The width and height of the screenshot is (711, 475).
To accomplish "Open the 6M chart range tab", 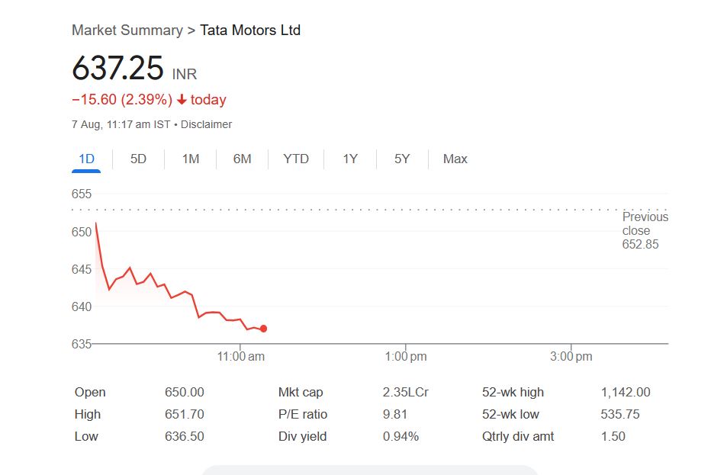I will 242,159.
